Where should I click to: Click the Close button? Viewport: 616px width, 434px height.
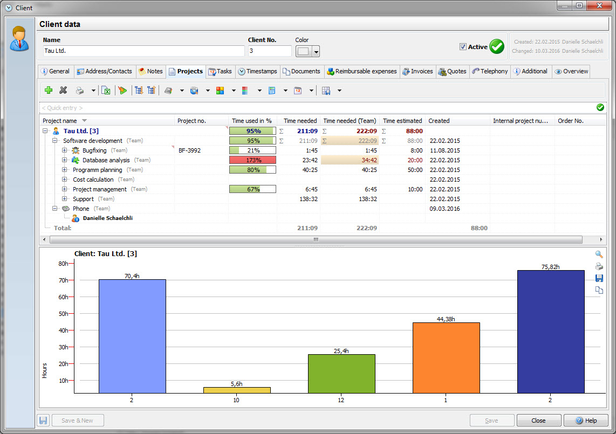point(538,421)
